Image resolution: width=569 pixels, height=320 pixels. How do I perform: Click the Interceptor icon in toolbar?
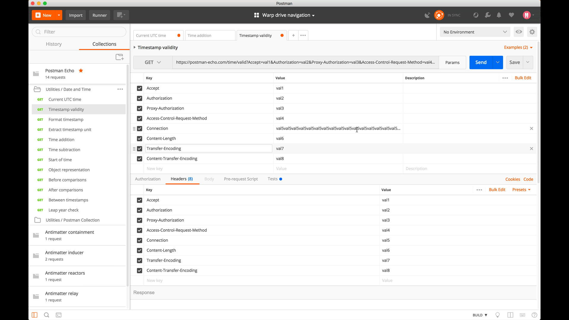[426, 15]
